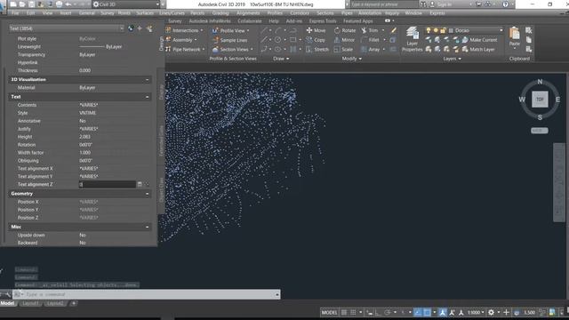Collapse the Text properties section

click(x=147, y=97)
